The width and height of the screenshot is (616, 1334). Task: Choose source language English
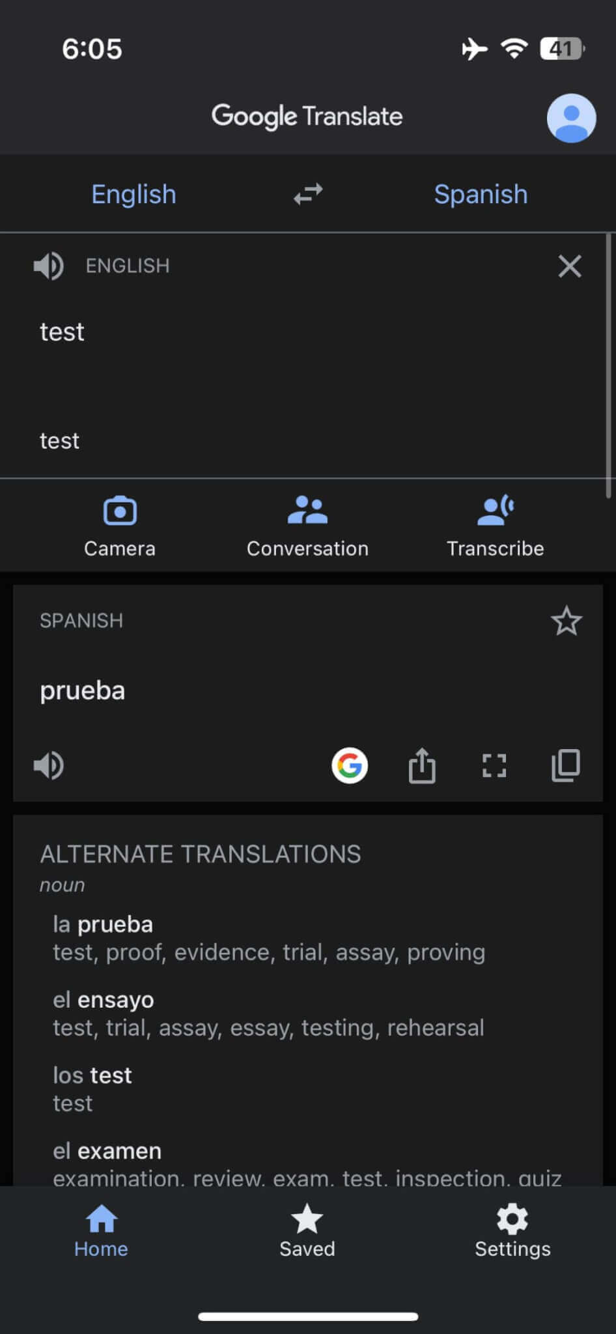point(133,194)
